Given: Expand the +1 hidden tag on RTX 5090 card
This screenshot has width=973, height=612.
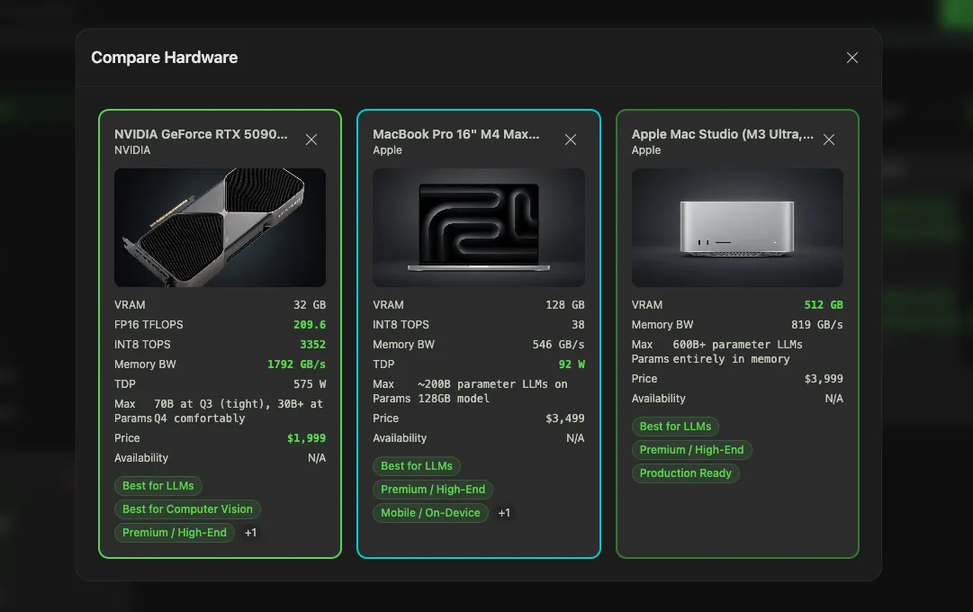Looking at the screenshot, I should tap(250, 532).
